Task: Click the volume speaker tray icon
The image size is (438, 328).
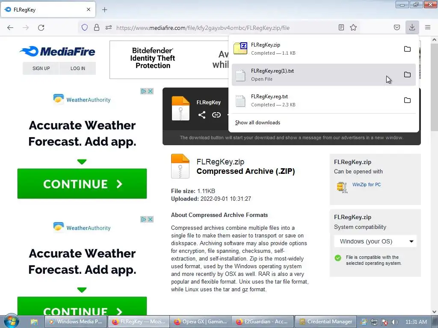Action: click(x=395, y=322)
